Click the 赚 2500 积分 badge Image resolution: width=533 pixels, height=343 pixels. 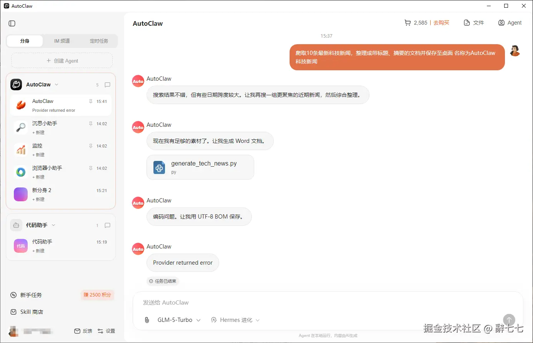97,295
